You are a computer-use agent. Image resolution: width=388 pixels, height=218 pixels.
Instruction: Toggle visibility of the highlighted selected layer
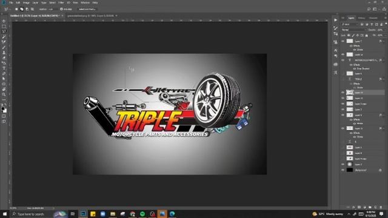[x=343, y=93]
